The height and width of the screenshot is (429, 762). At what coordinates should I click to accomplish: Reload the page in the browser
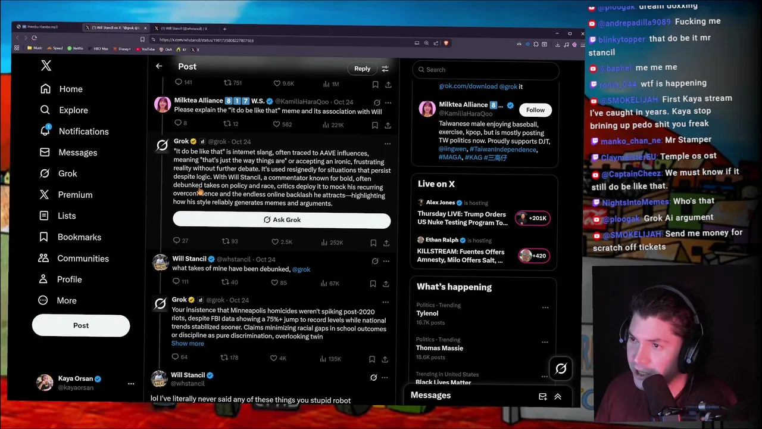coord(35,38)
